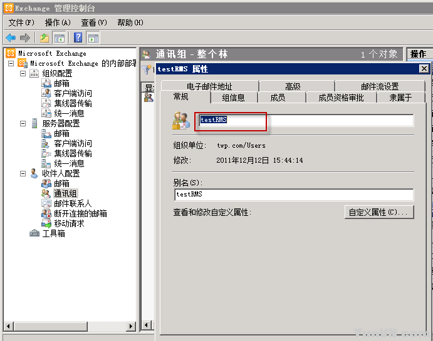The image size is (433, 341).
Task: Select 工具箱 in the tree
Action: tap(53, 233)
